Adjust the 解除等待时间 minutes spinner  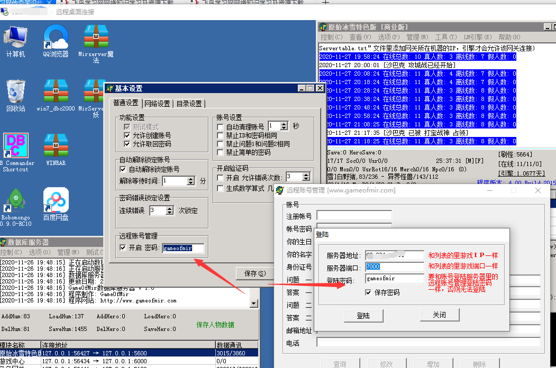[x=191, y=181]
